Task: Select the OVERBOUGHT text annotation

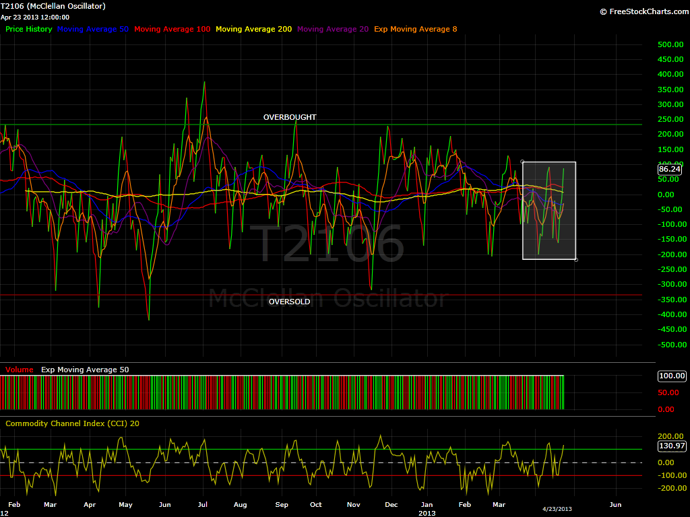Action: (290, 117)
